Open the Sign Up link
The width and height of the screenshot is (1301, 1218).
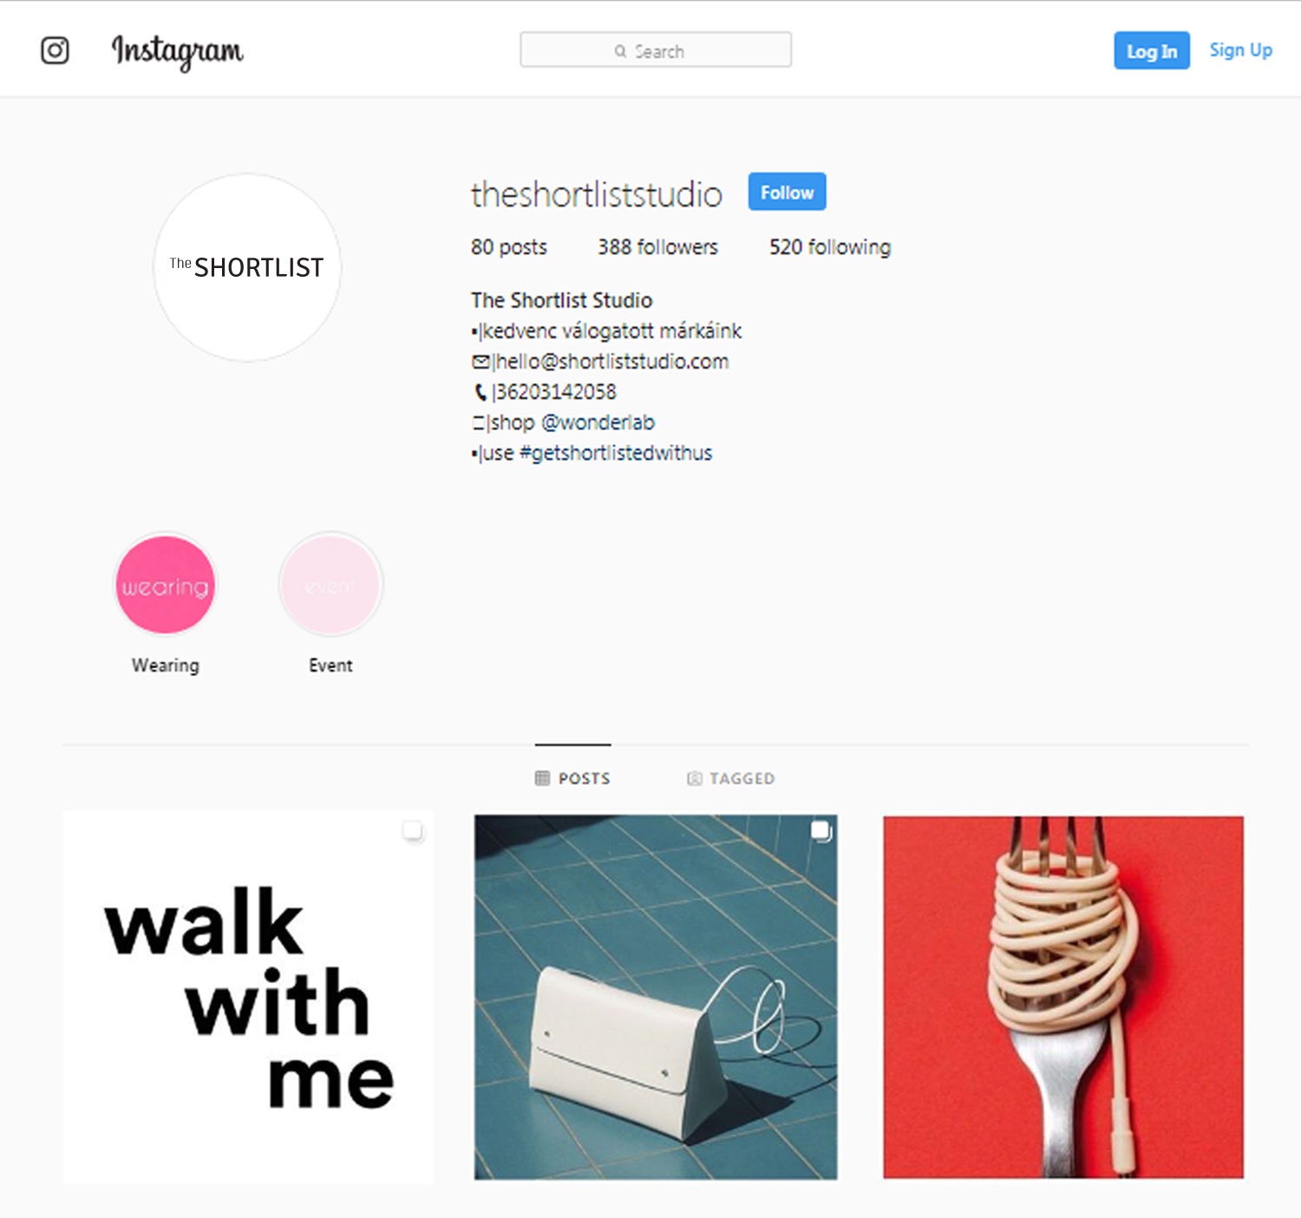click(x=1240, y=50)
